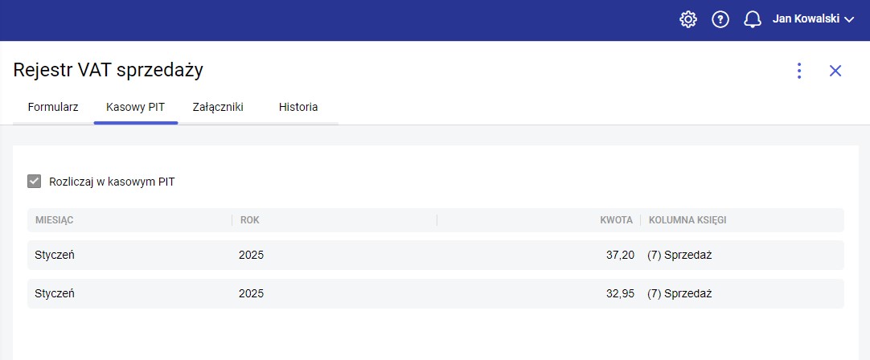Viewport: 870px width, 360px height.
Task: Open the Załączniki tab
Action: (x=218, y=107)
